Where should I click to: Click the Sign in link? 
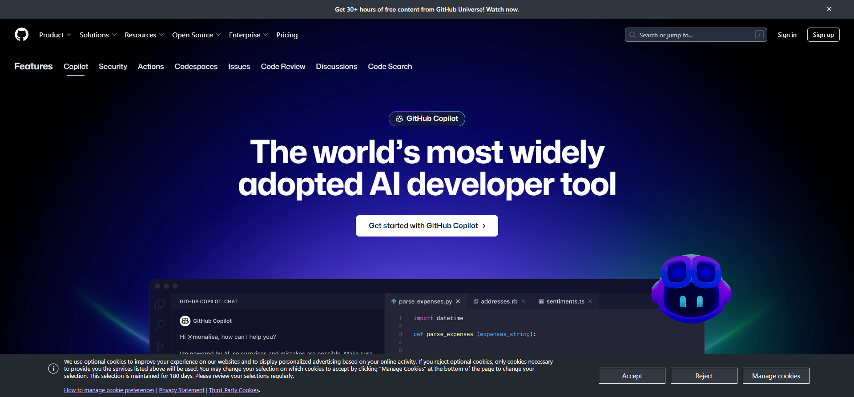(x=787, y=35)
